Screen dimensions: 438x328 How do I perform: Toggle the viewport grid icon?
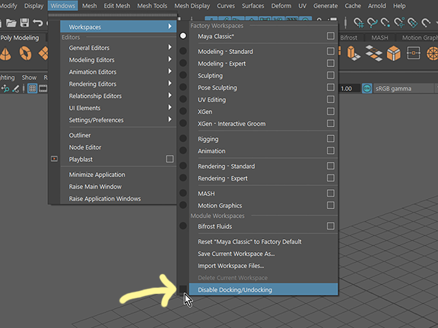[x=32, y=89]
